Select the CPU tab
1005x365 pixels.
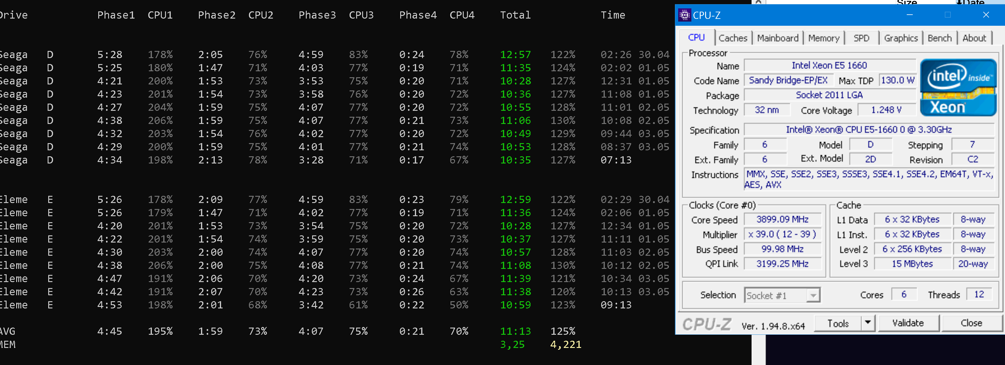pyautogui.click(x=696, y=37)
